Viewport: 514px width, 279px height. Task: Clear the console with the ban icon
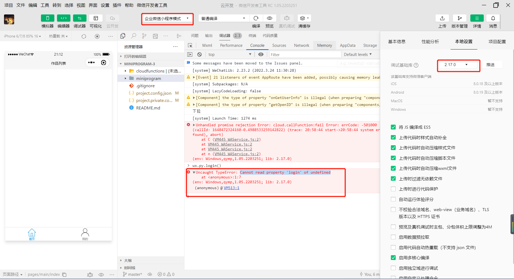pyautogui.click(x=199, y=55)
